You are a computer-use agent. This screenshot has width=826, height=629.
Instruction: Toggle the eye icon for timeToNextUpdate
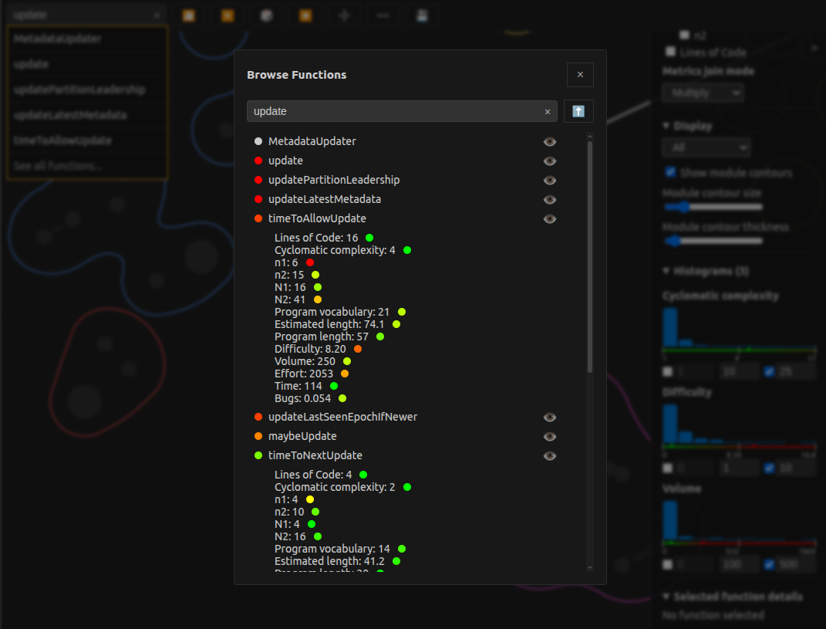pos(549,455)
